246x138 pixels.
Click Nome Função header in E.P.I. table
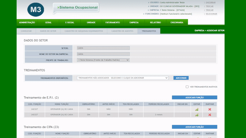61,104
